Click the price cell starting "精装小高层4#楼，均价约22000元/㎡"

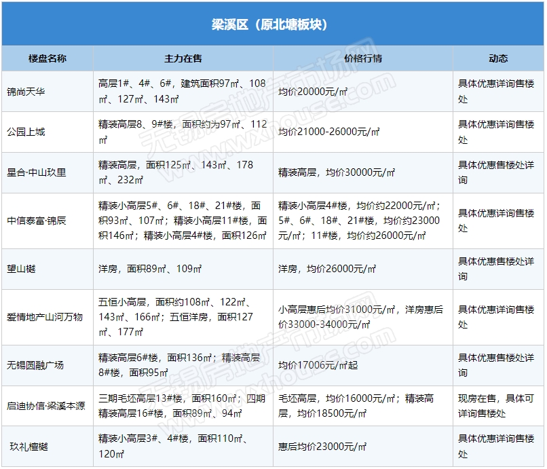[x=363, y=221]
